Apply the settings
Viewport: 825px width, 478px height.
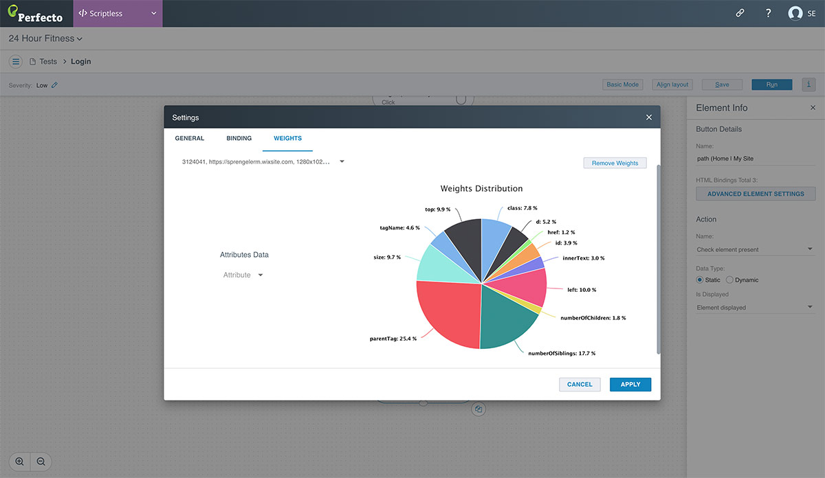(x=630, y=385)
